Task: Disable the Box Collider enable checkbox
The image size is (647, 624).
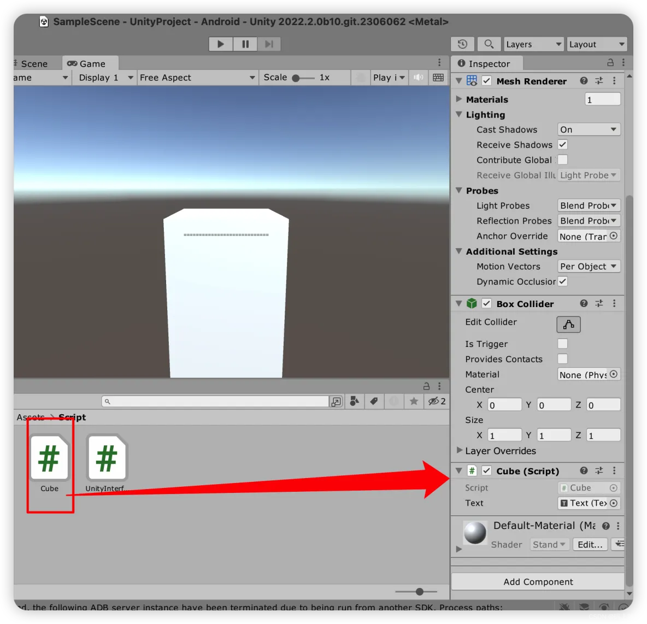Action: (487, 304)
